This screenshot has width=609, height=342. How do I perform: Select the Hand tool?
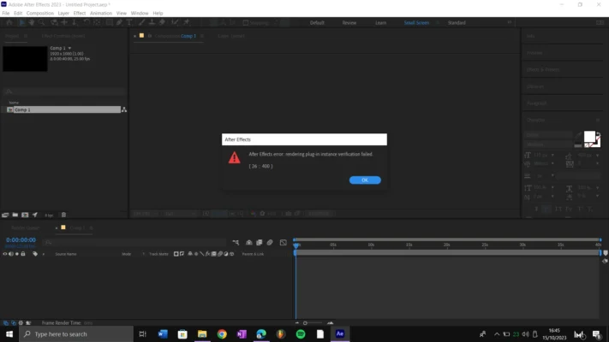(x=32, y=22)
